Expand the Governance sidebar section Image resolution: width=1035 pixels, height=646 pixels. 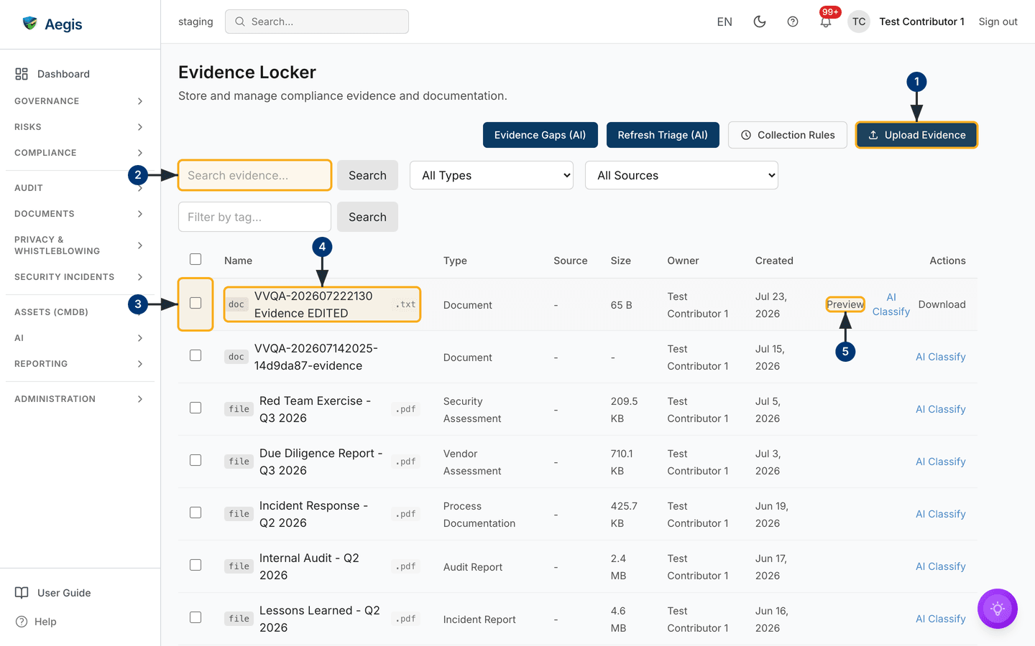coord(79,101)
